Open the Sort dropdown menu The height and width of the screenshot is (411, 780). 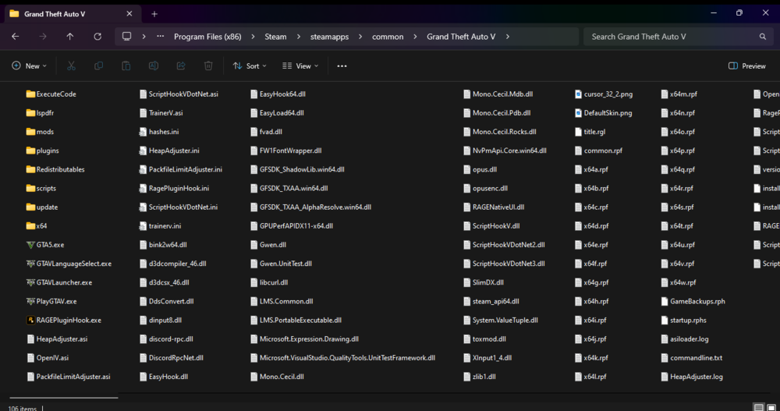(x=250, y=66)
